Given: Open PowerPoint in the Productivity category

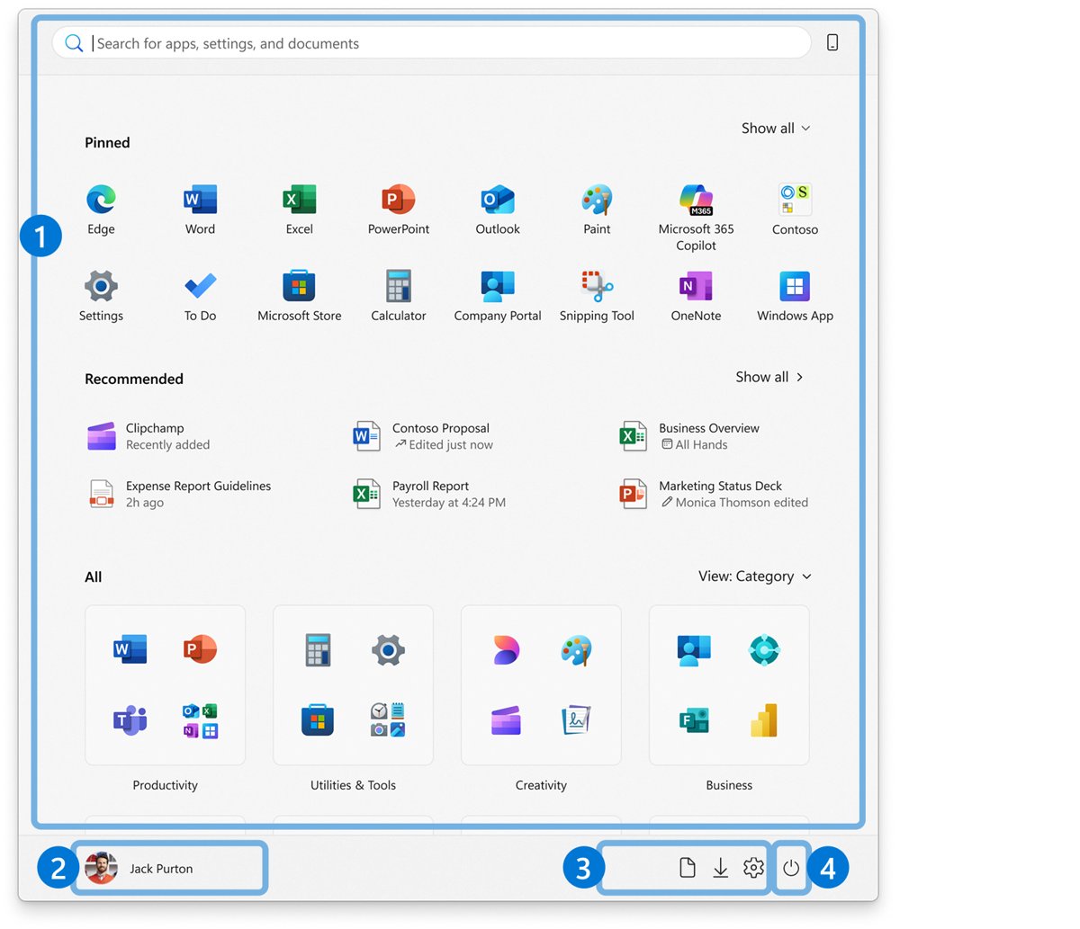Looking at the screenshot, I should click(x=200, y=649).
